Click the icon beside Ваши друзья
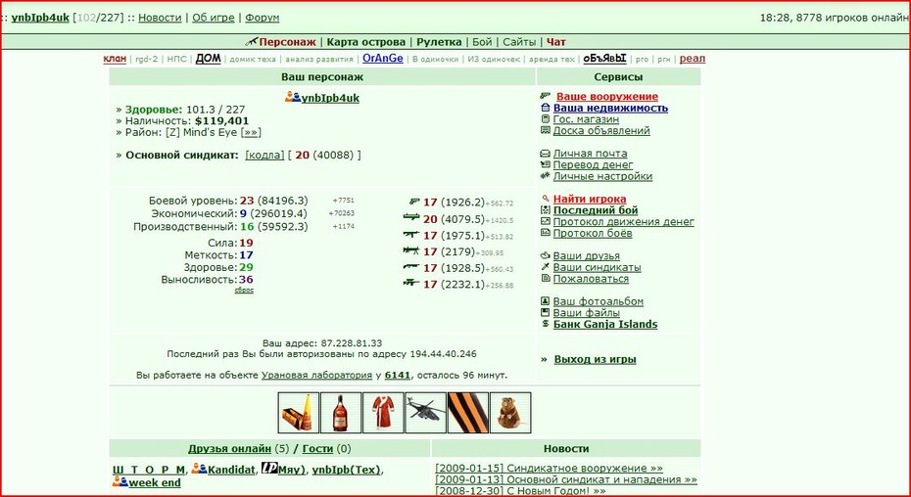Image resolution: width=911 pixels, height=497 pixels. (x=545, y=255)
